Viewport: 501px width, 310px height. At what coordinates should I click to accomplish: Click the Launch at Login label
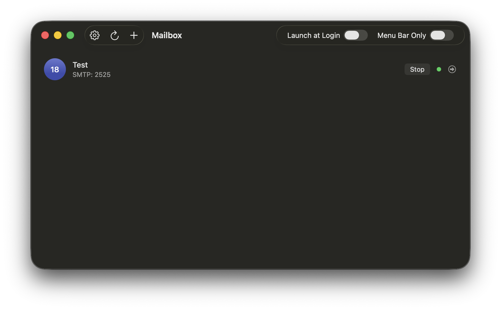pos(313,35)
